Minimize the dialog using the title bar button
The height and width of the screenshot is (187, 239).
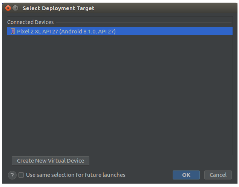(15, 8)
